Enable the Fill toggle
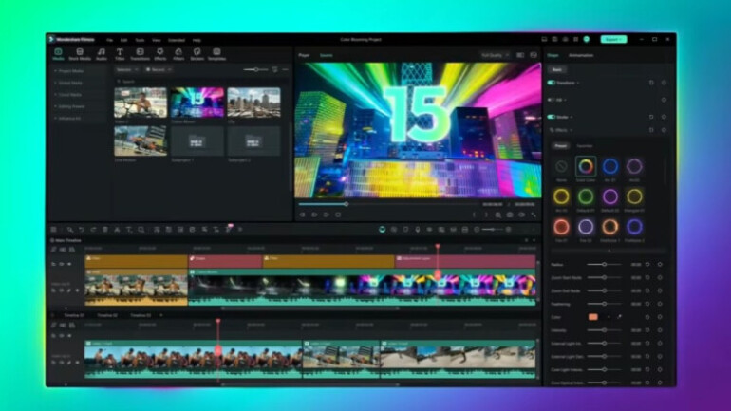The width and height of the screenshot is (731, 411). pyautogui.click(x=552, y=100)
